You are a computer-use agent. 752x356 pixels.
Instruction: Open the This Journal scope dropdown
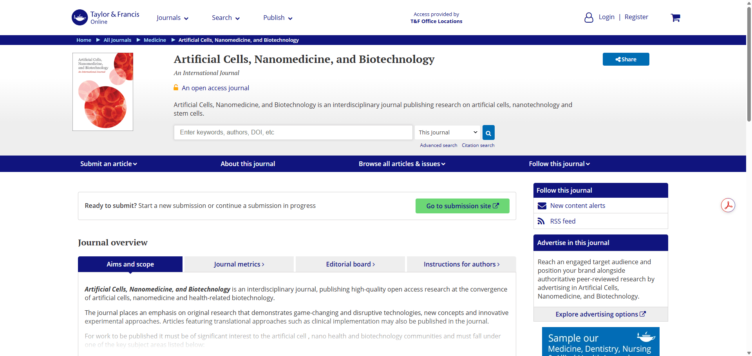448,132
